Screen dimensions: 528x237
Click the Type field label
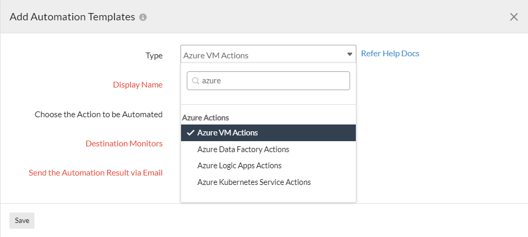coord(154,56)
